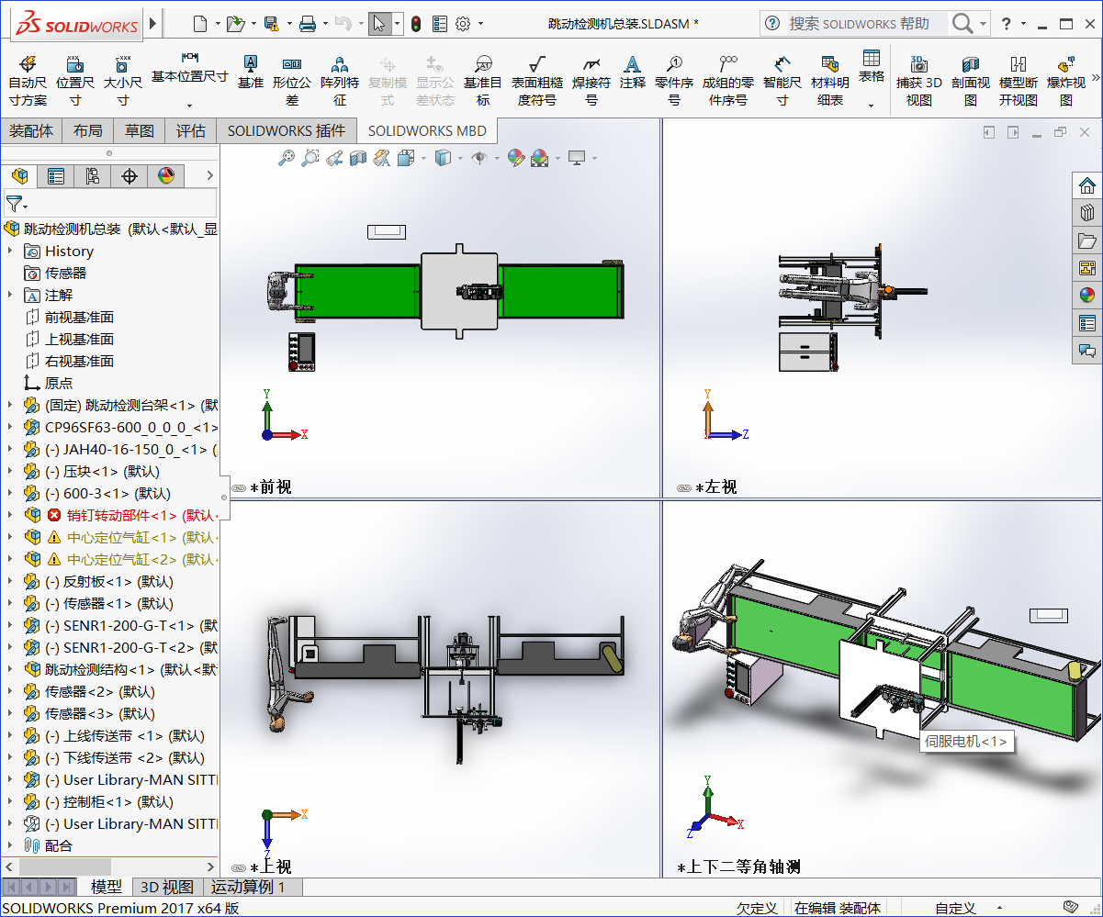
Task: Open the DimXpertManager tab icon
Action: (129, 176)
